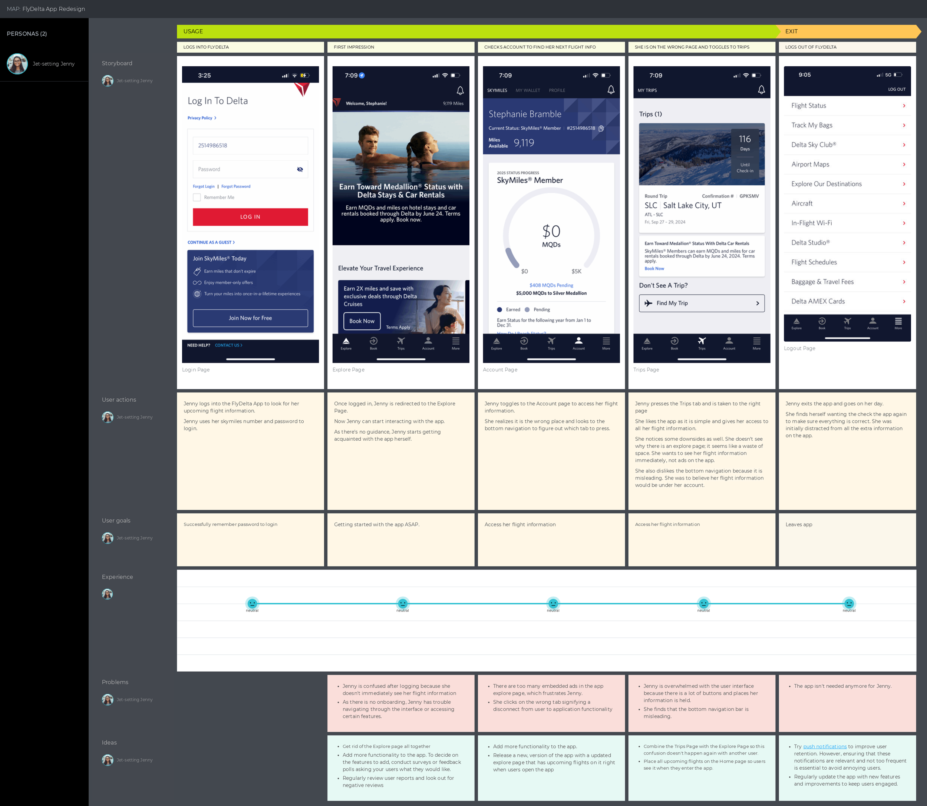Click the Jet-setting Jenny avatar in Personas
This screenshot has width=927, height=806.
tap(17, 64)
